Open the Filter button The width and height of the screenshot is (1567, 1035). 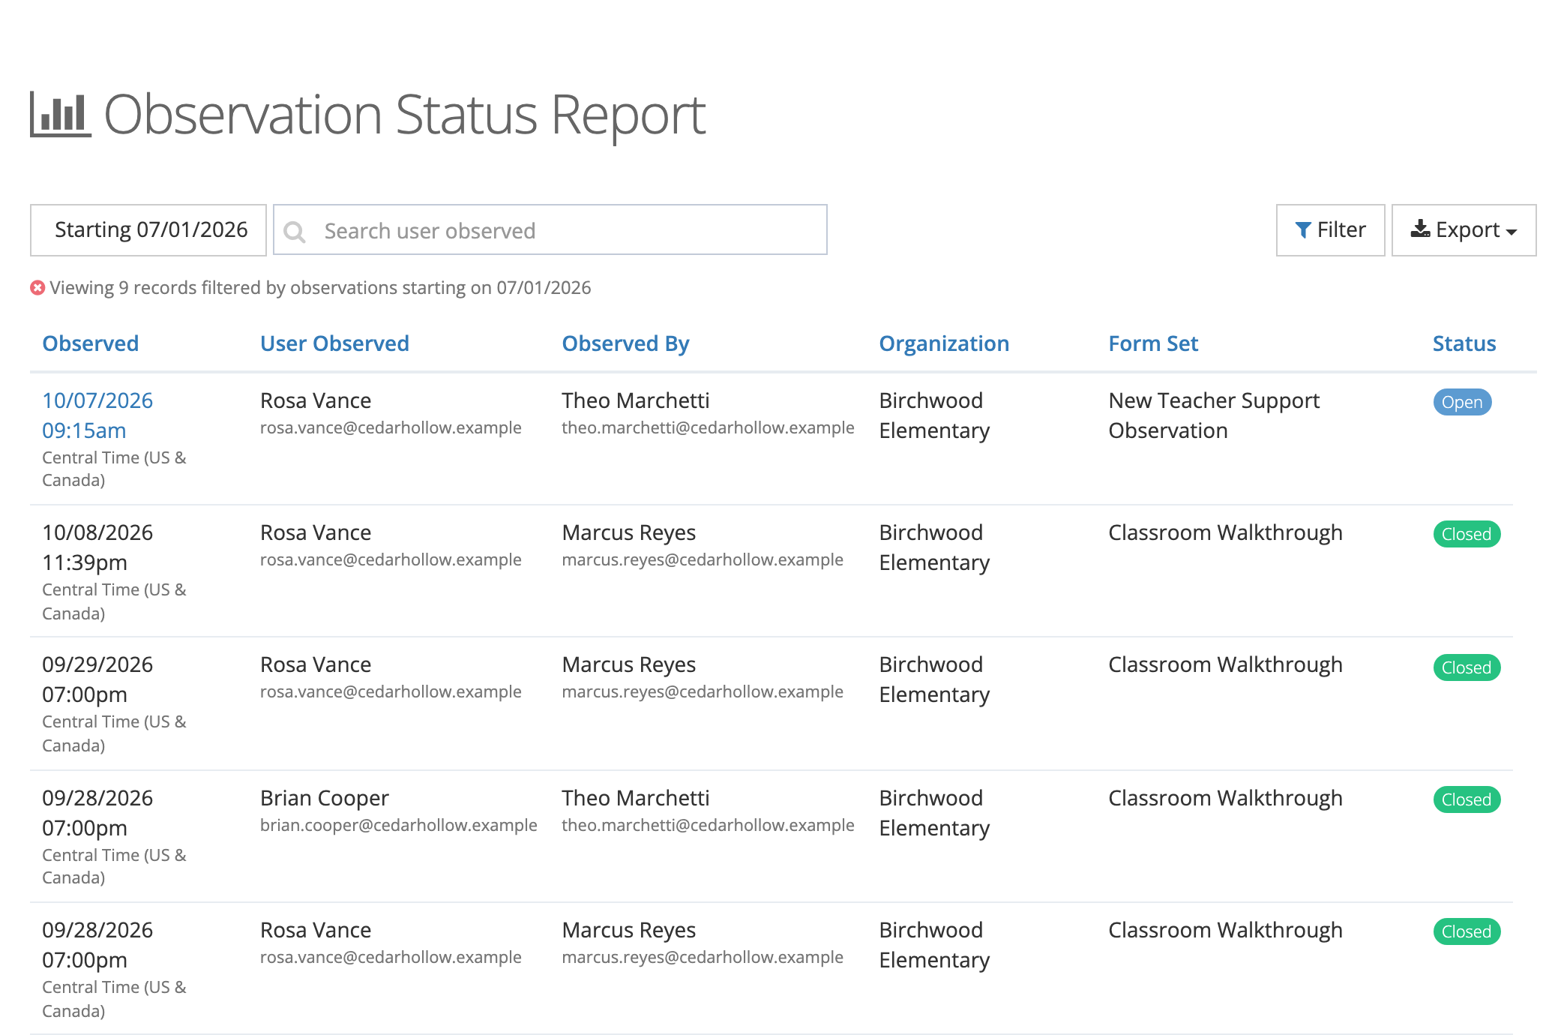pyautogui.click(x=1330, y=230)
